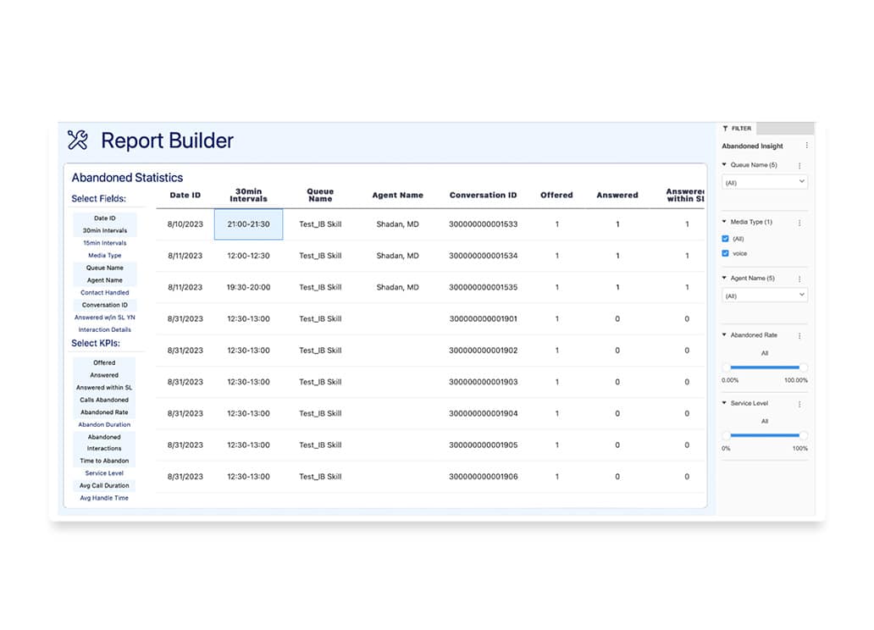Viewport: 874px width, 630px height.
Task: Toggle the voice media type checkbox
Action: pyautogui.click(x=726, y=253)
